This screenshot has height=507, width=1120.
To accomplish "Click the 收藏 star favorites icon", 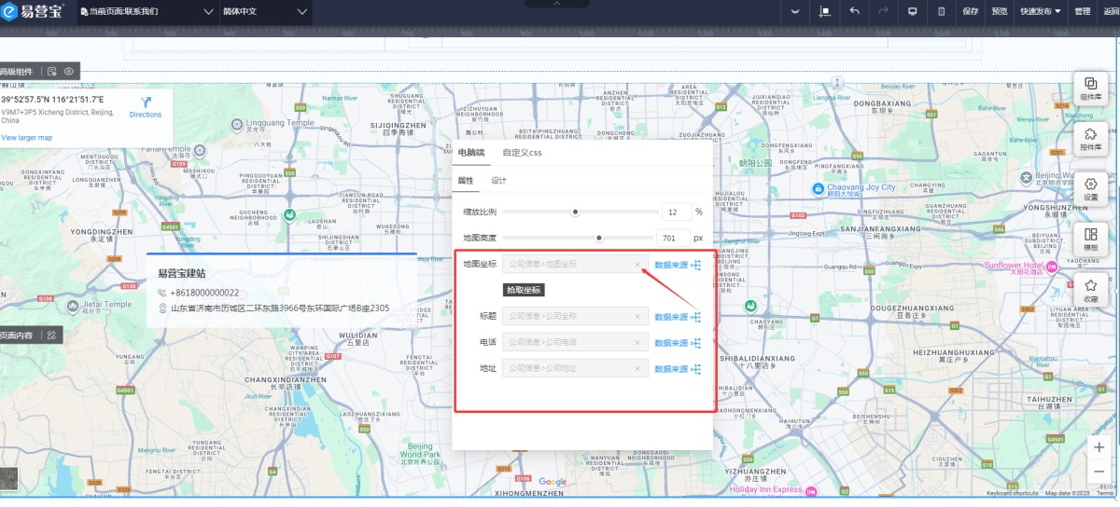I will (x=1090, y=291).
